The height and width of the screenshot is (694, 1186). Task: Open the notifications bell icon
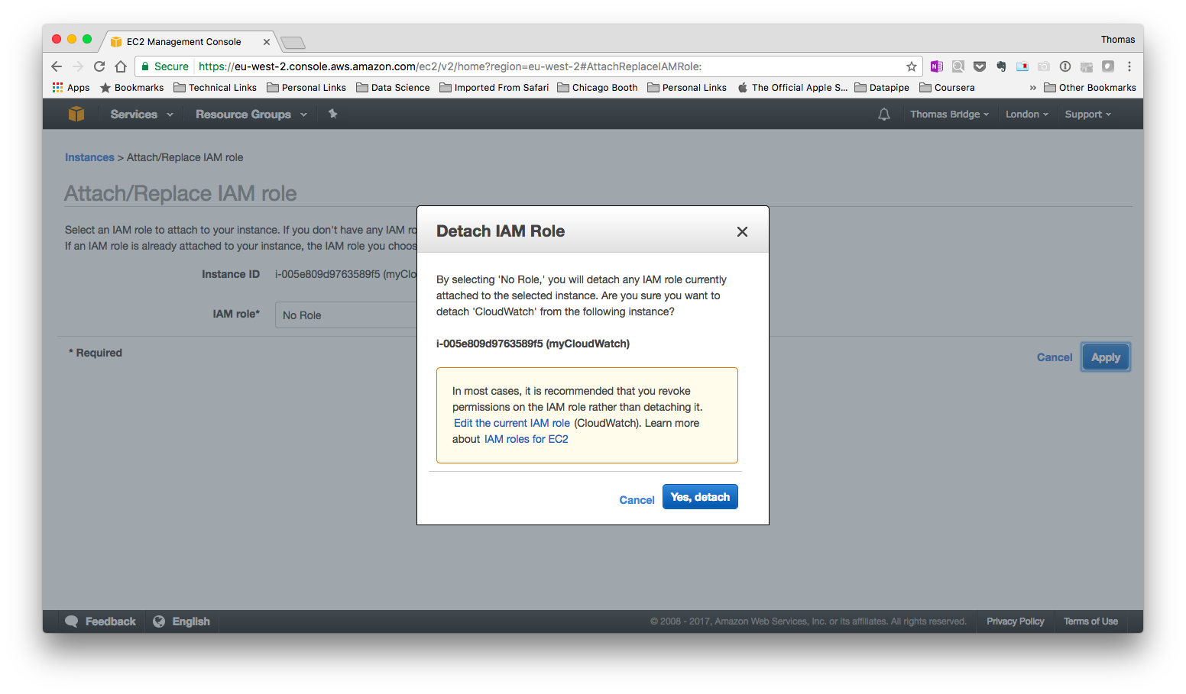(x=884, y=115)
